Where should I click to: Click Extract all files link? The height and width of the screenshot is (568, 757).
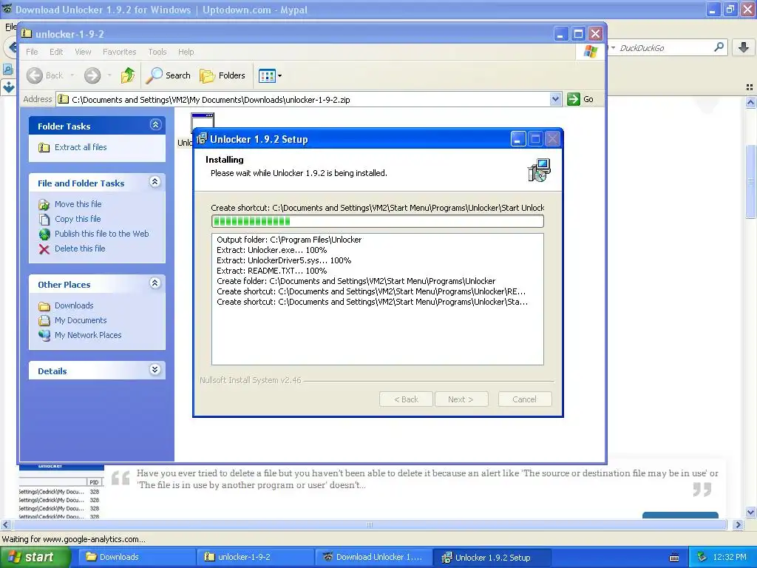pos(81,147)
